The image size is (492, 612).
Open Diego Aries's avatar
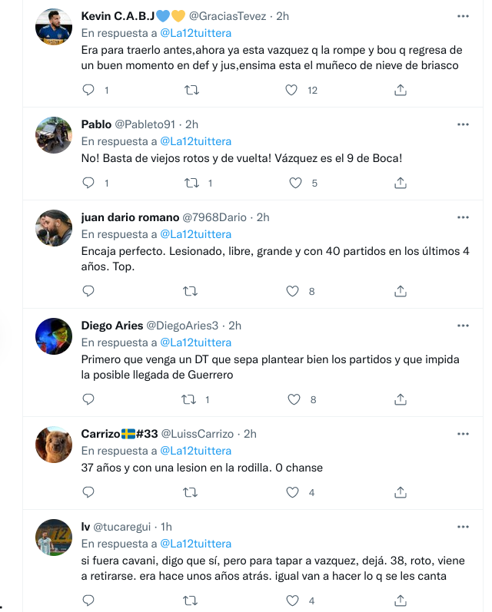pyautogui.click(x=54, y=335)
